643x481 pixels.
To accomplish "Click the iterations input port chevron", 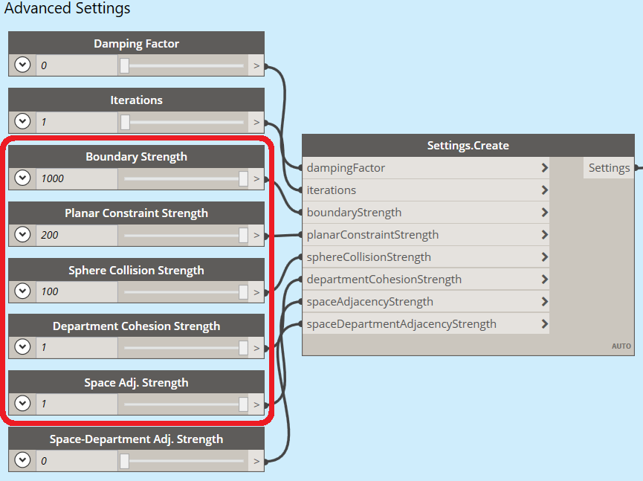I will (545, 190).
